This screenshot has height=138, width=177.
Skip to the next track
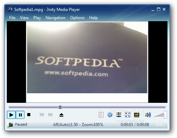pyautogui.click(x=50, y=115)
